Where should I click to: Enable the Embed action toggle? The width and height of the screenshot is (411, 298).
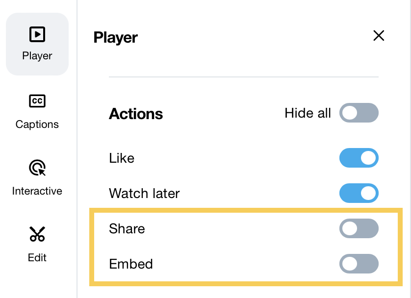click(x=359, y=264)
